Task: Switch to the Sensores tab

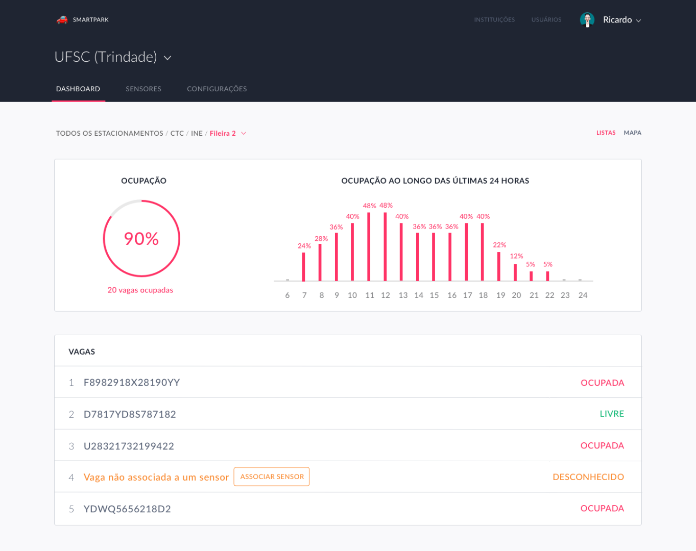Action: [143, 89]
